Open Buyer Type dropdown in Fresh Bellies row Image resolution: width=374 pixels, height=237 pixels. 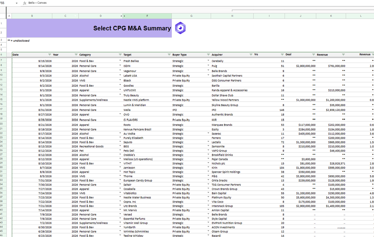point(208,61)
